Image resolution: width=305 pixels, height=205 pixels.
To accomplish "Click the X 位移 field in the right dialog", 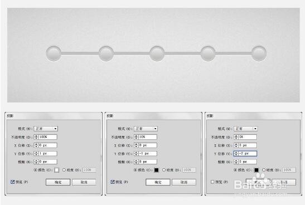I will [x=248, y=145].
